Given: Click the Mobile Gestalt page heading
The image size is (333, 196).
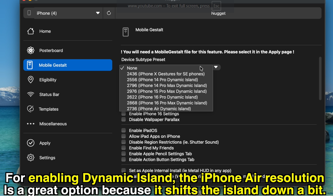Looking at the screenshot, I should tap(149, 30).
